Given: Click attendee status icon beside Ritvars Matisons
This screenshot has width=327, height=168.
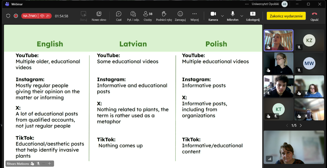Looking at the screenshot, I should coord(32,164).
